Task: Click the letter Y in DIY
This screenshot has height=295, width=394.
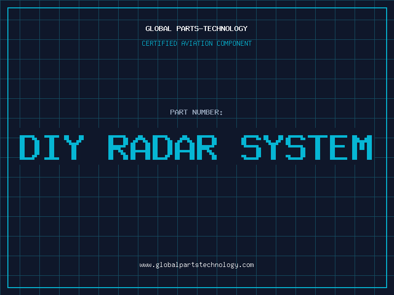Action: click(74, 147)
